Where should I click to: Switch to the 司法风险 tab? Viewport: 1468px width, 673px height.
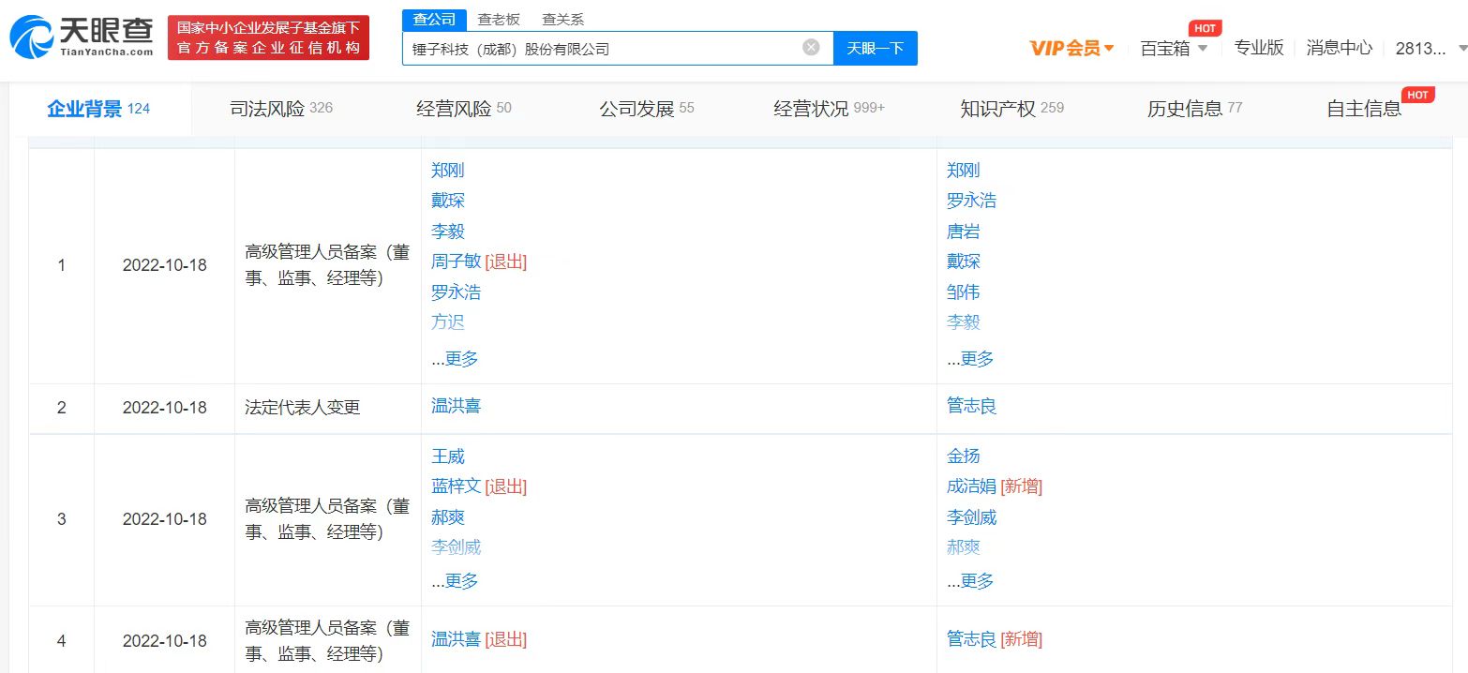point(280,109)
